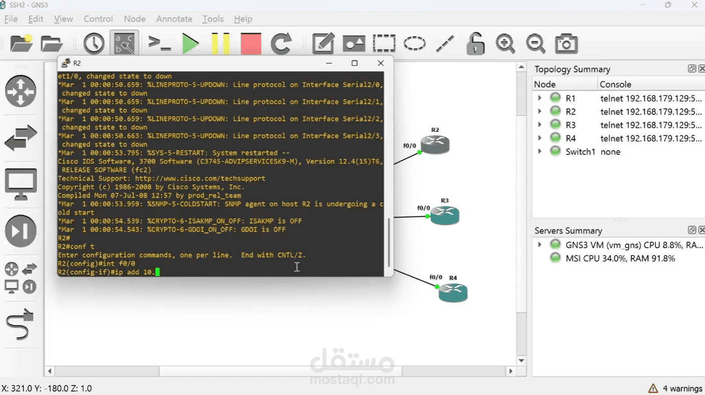705x395 pixels.
Task: Click the canvas scroll right arrow
Action: pyautogui.click(x=511, y=371)
